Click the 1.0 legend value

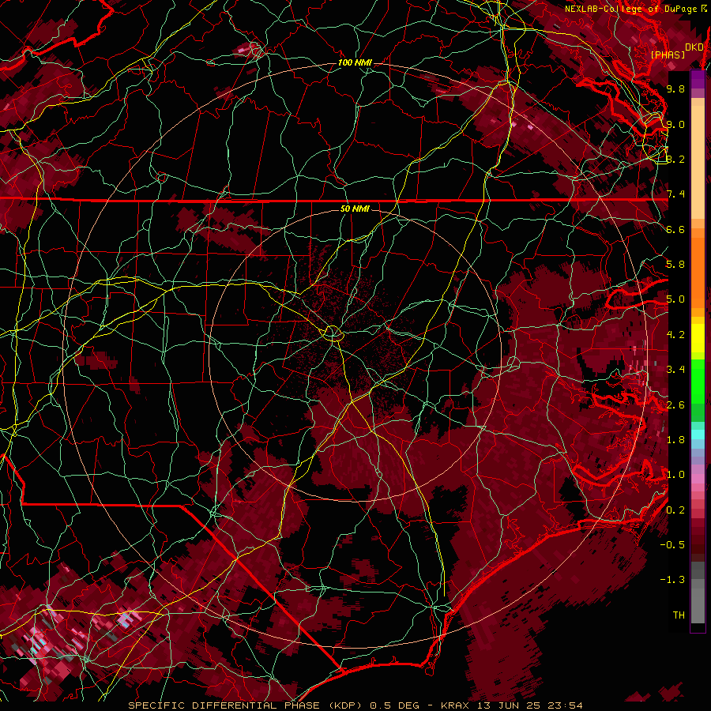(675, 475)
